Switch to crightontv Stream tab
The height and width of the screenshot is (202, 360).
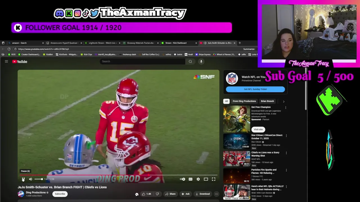pyautogui.click(x=103, y=43)
